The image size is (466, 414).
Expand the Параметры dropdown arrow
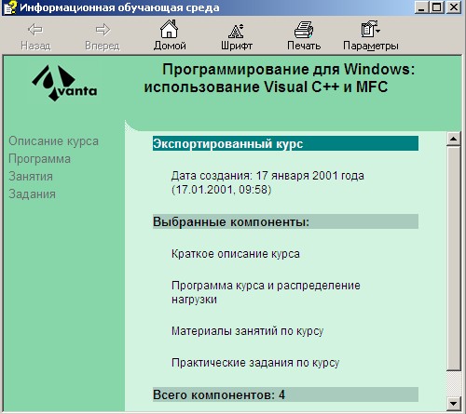click(378, 31)
